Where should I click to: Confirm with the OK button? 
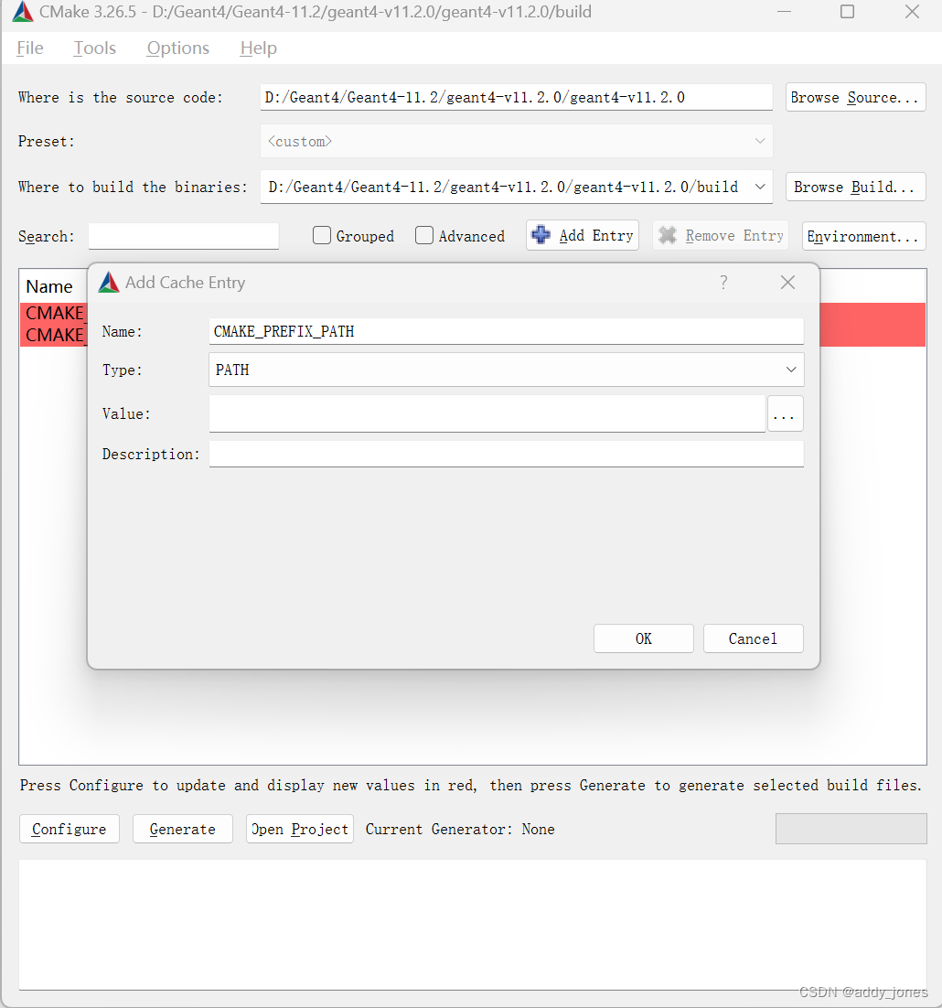click(644, 638)
